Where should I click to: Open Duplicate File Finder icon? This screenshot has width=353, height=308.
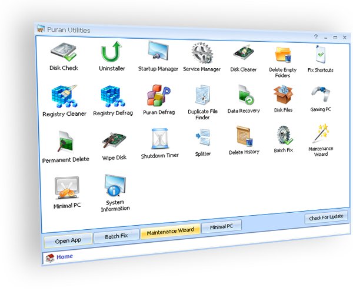[202, 95]
